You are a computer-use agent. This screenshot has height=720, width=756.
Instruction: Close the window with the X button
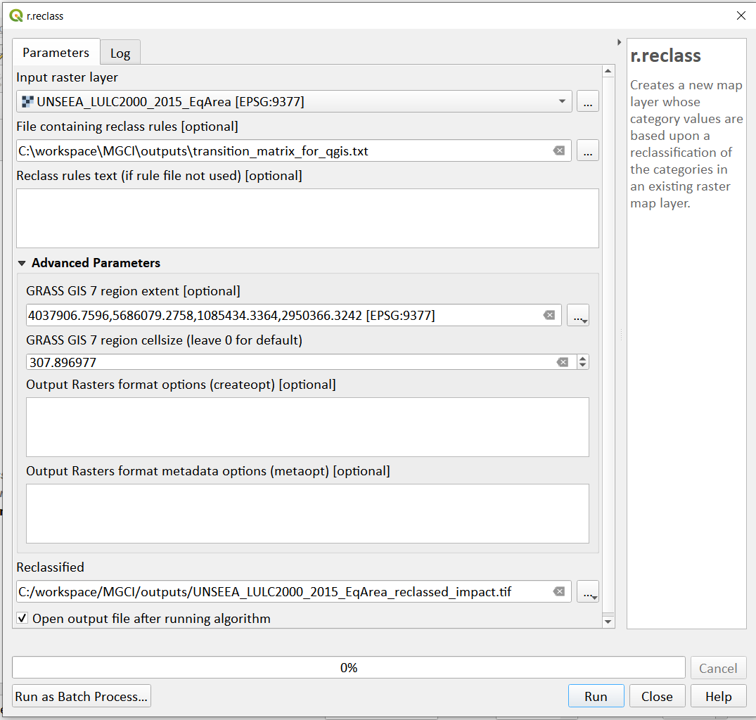point(741,16)
